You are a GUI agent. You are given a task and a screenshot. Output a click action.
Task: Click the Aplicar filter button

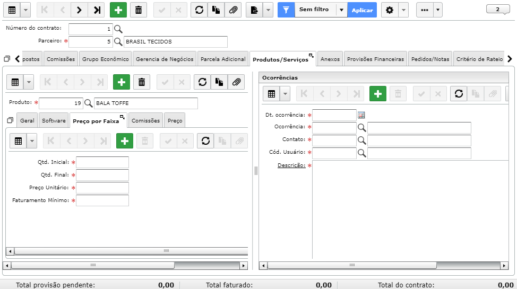pos(362,10)
